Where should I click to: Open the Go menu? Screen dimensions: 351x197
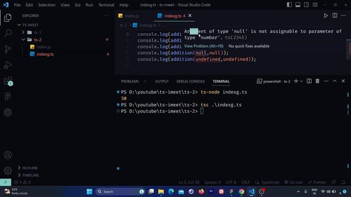point(77,5)
